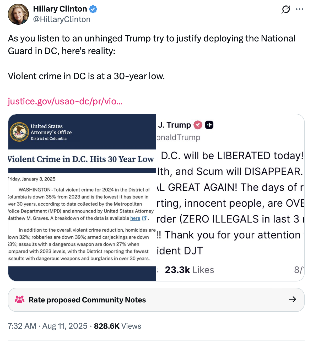Click the 23.3k Likes count
313x341 pixels.
(189, 270)
